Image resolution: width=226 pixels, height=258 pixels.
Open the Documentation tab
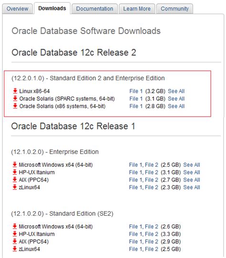pos(94,9)
